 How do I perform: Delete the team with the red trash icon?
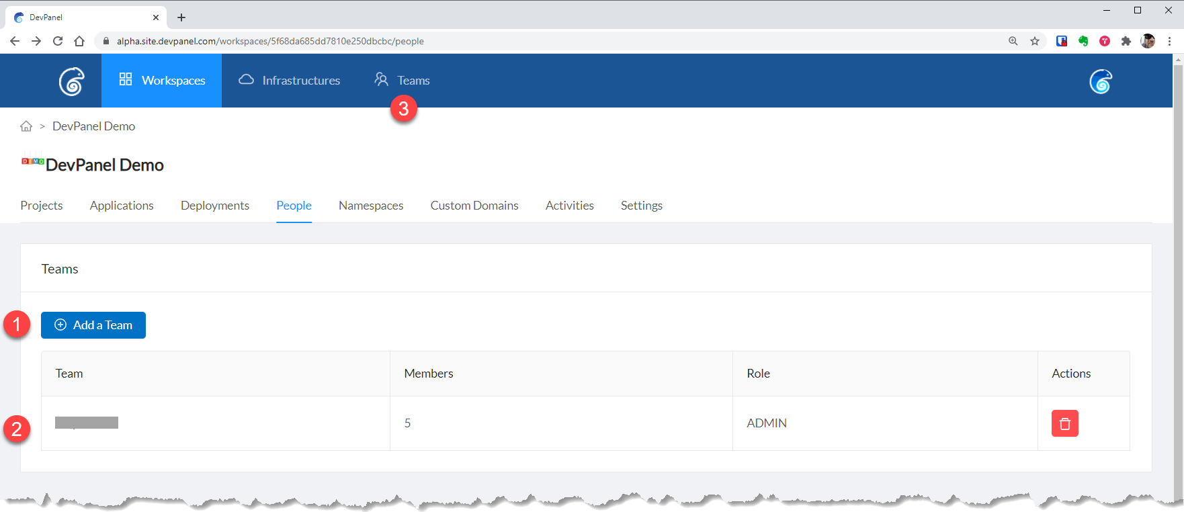coord(1064,423)
